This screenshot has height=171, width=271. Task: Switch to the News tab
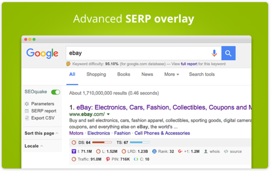147,74
